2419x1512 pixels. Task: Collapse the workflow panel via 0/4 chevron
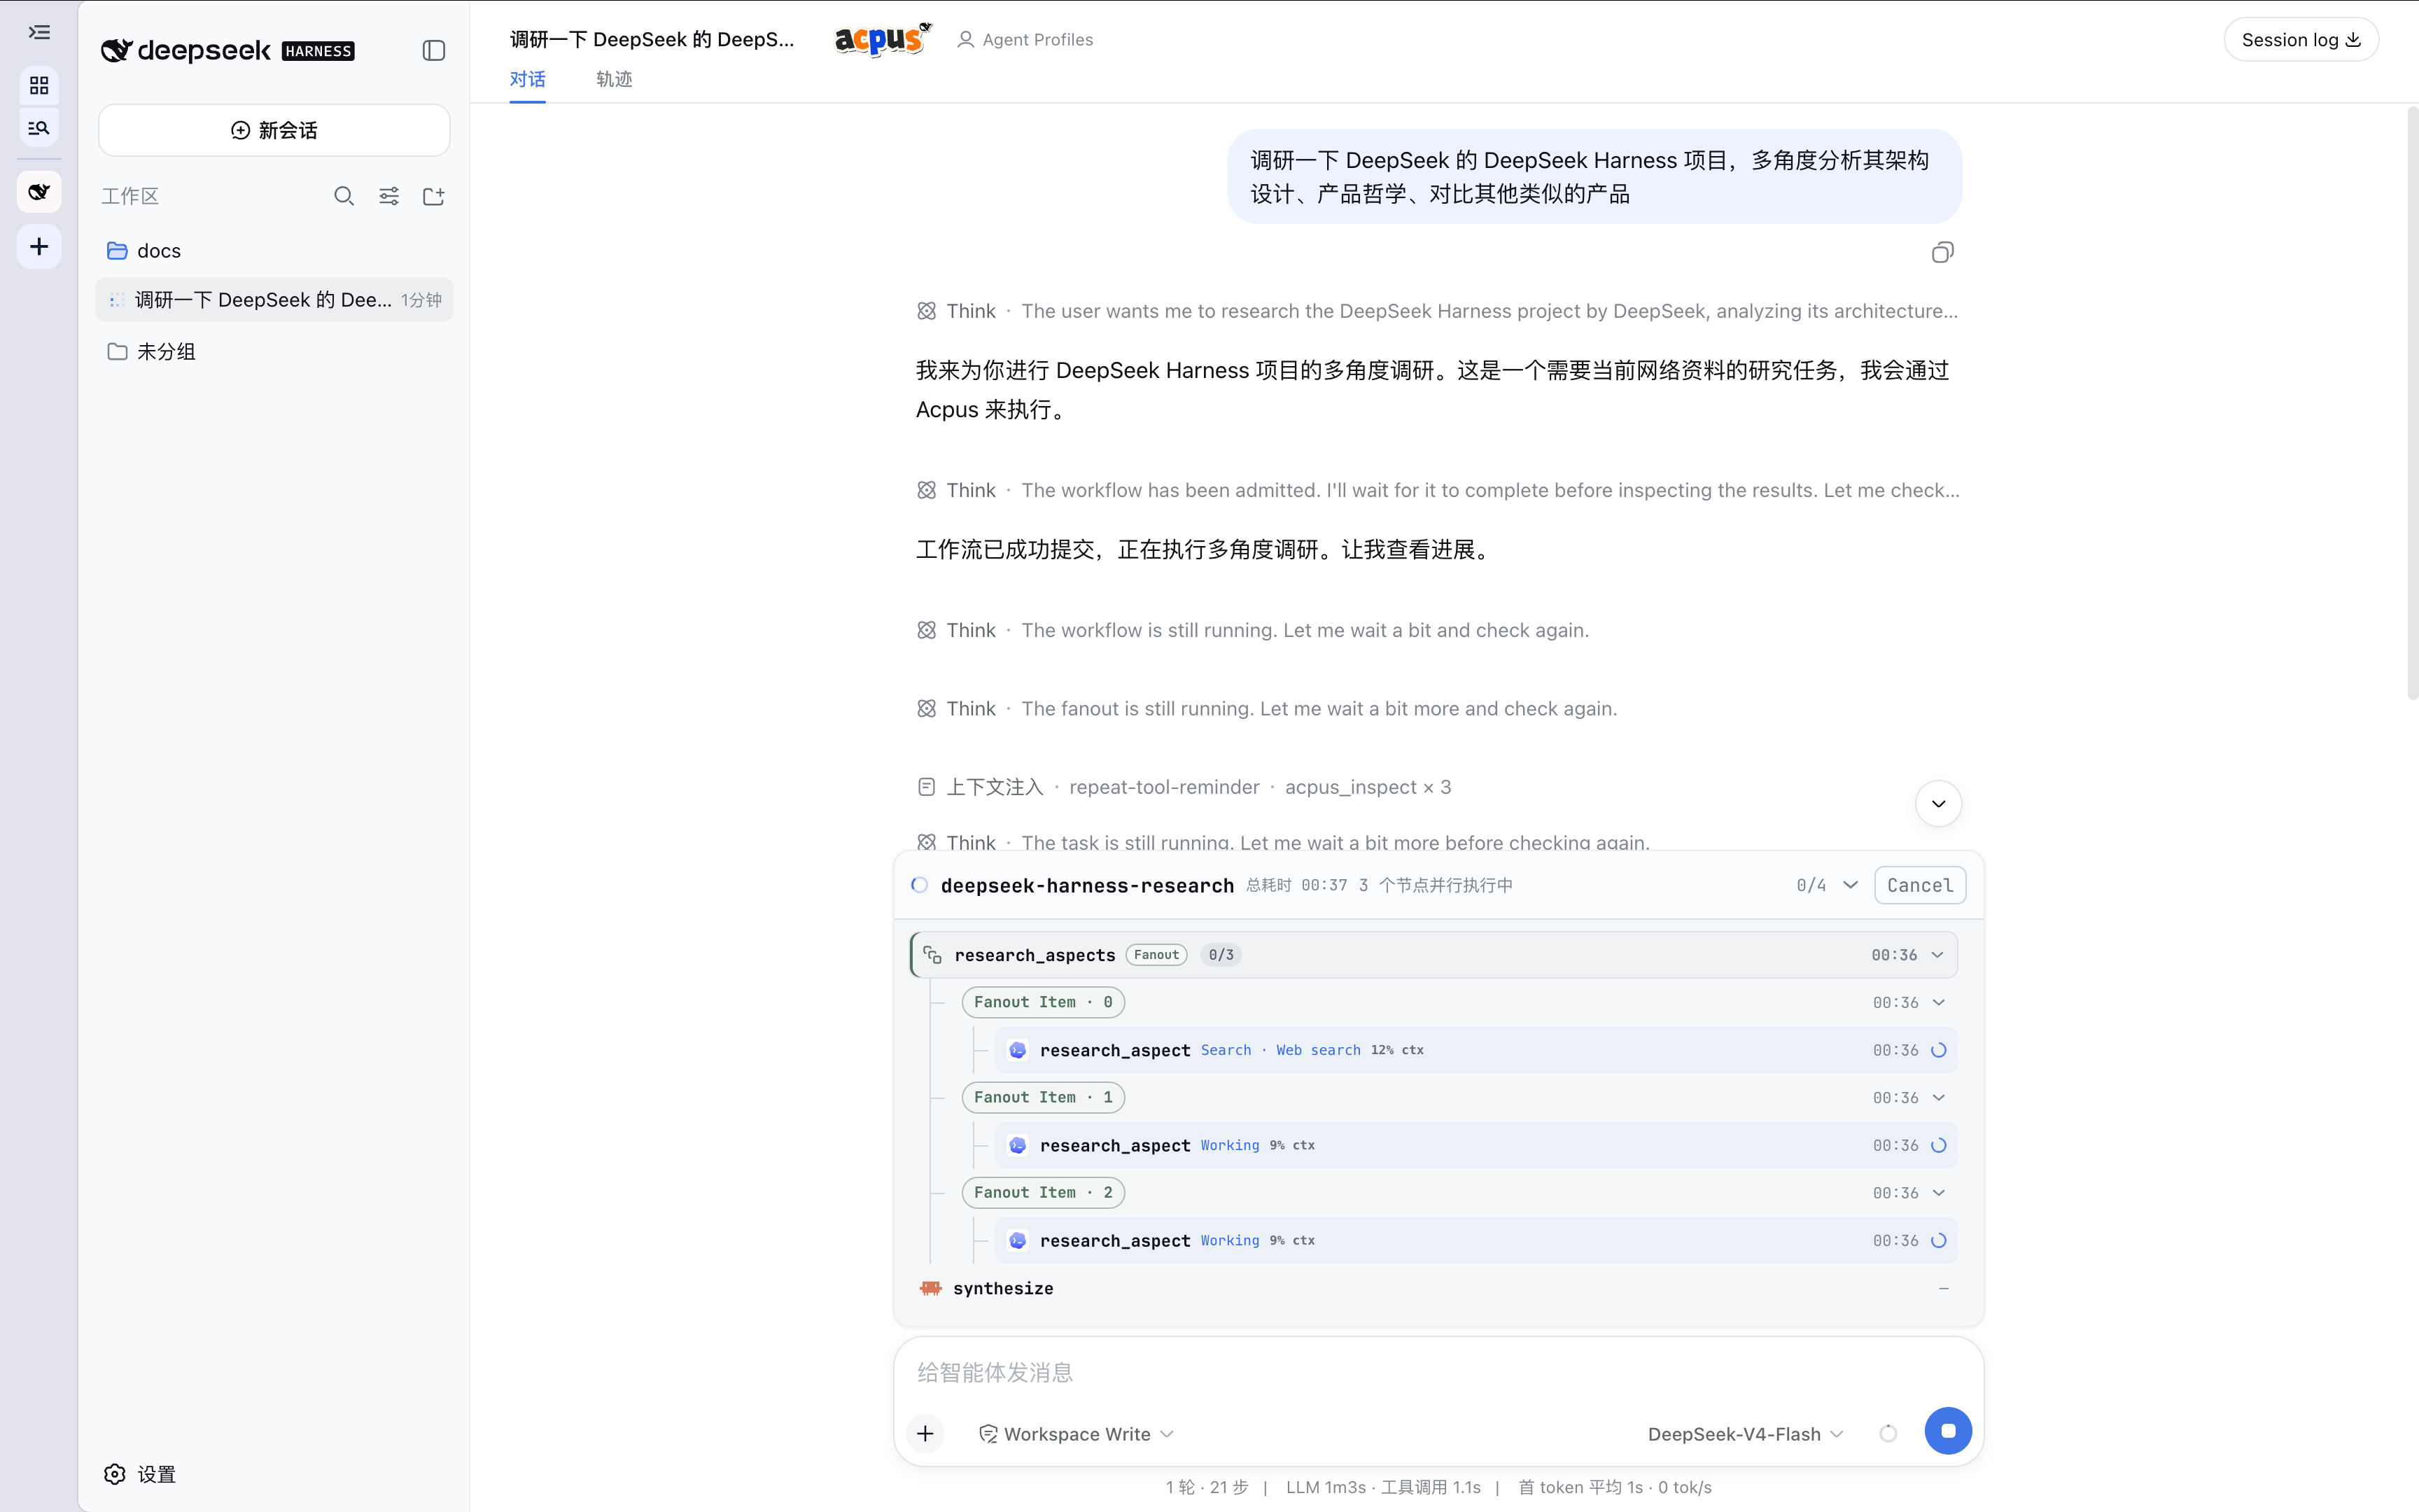coord(1850,885)
